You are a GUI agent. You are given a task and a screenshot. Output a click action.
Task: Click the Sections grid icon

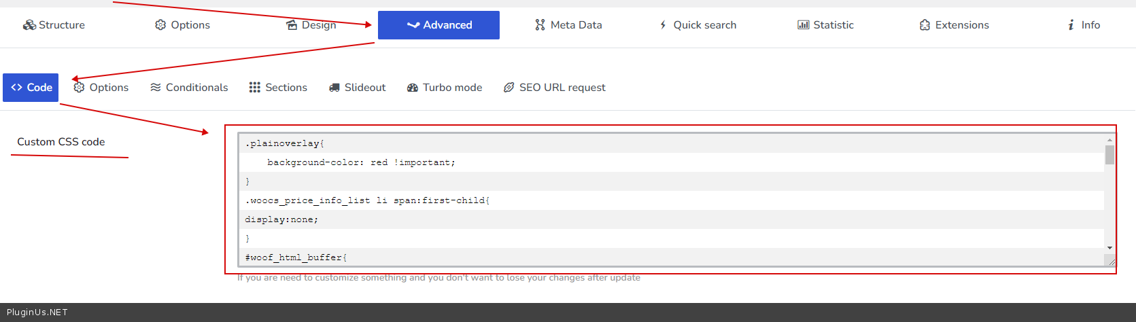pyautogui.click(x=254, y=88)
